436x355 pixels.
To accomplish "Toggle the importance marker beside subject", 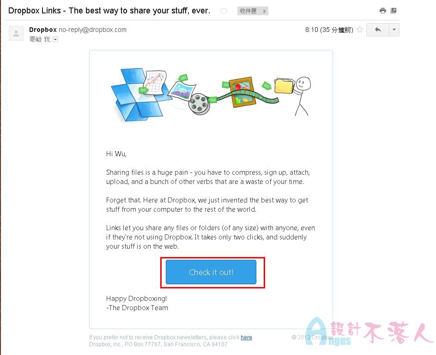I will click(224, 11).
